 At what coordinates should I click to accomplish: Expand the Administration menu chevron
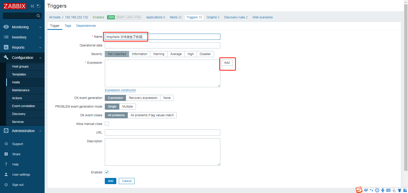40,131
